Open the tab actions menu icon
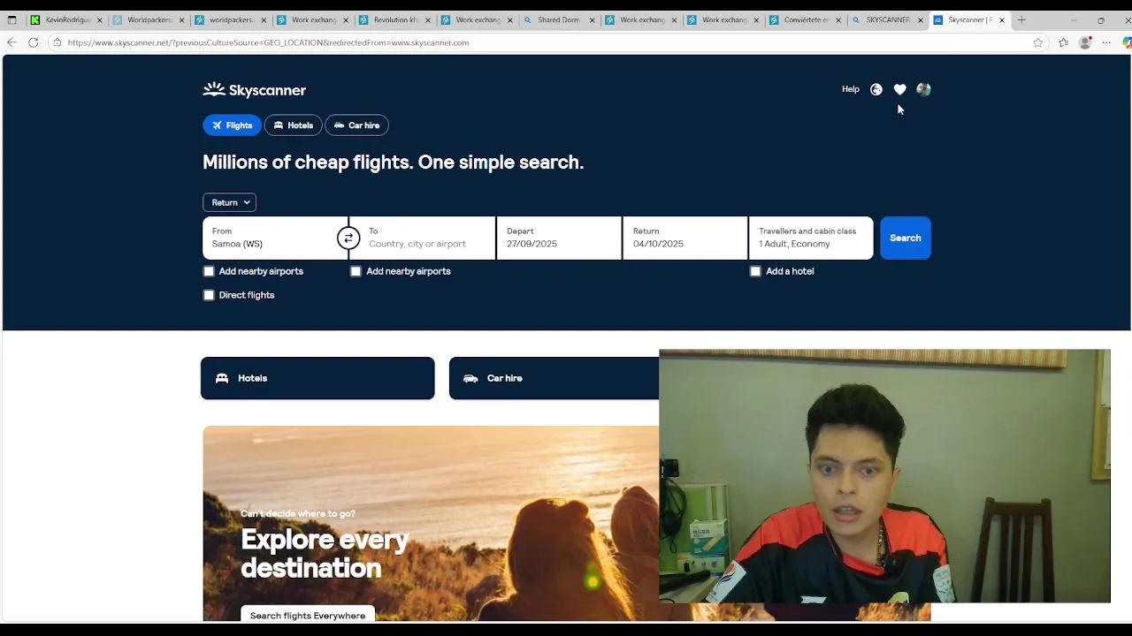 click(11, 19)
